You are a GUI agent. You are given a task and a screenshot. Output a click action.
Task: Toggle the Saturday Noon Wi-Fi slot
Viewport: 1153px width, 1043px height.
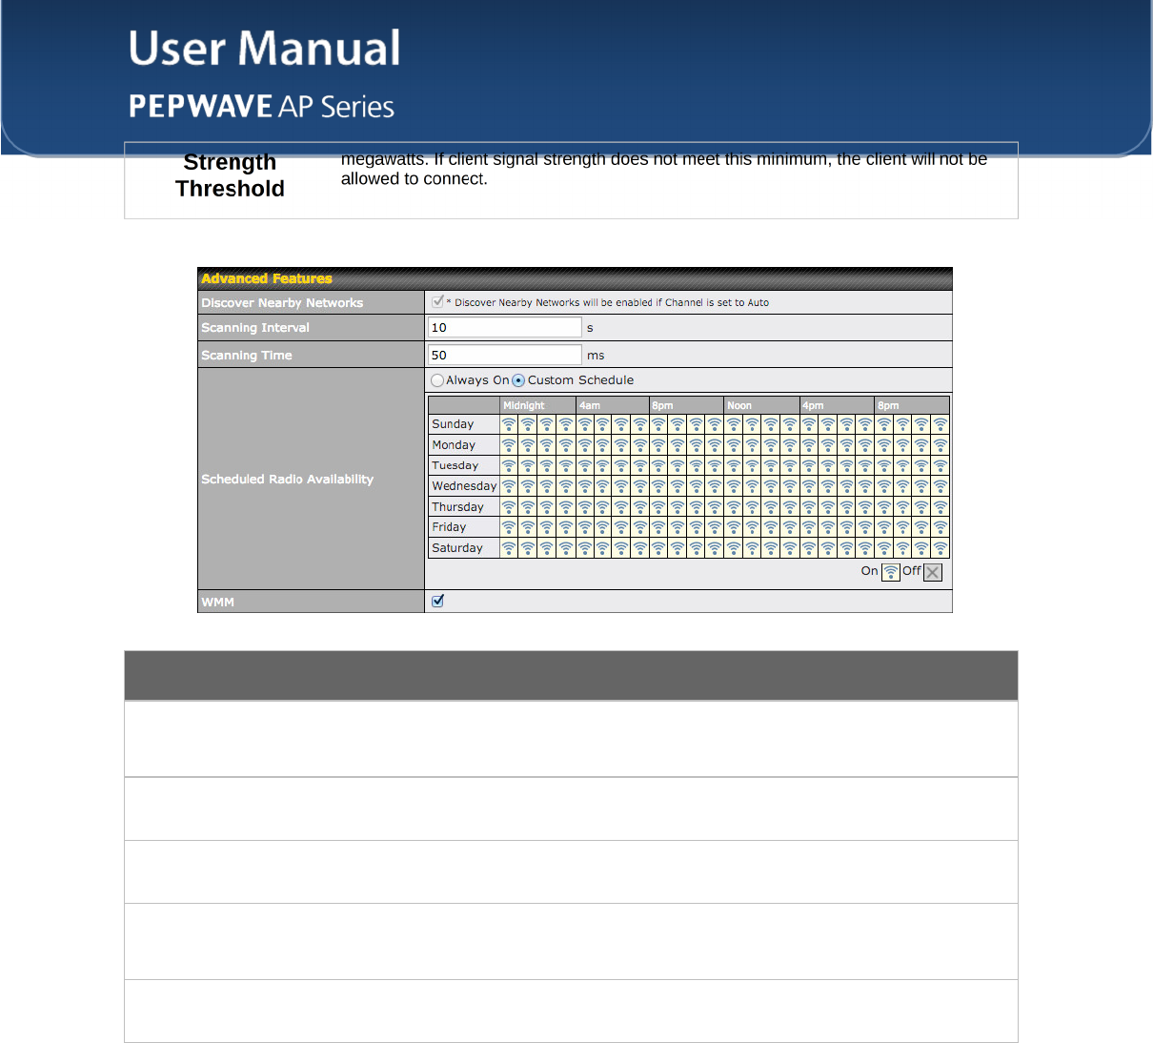[x=734, y=548]
